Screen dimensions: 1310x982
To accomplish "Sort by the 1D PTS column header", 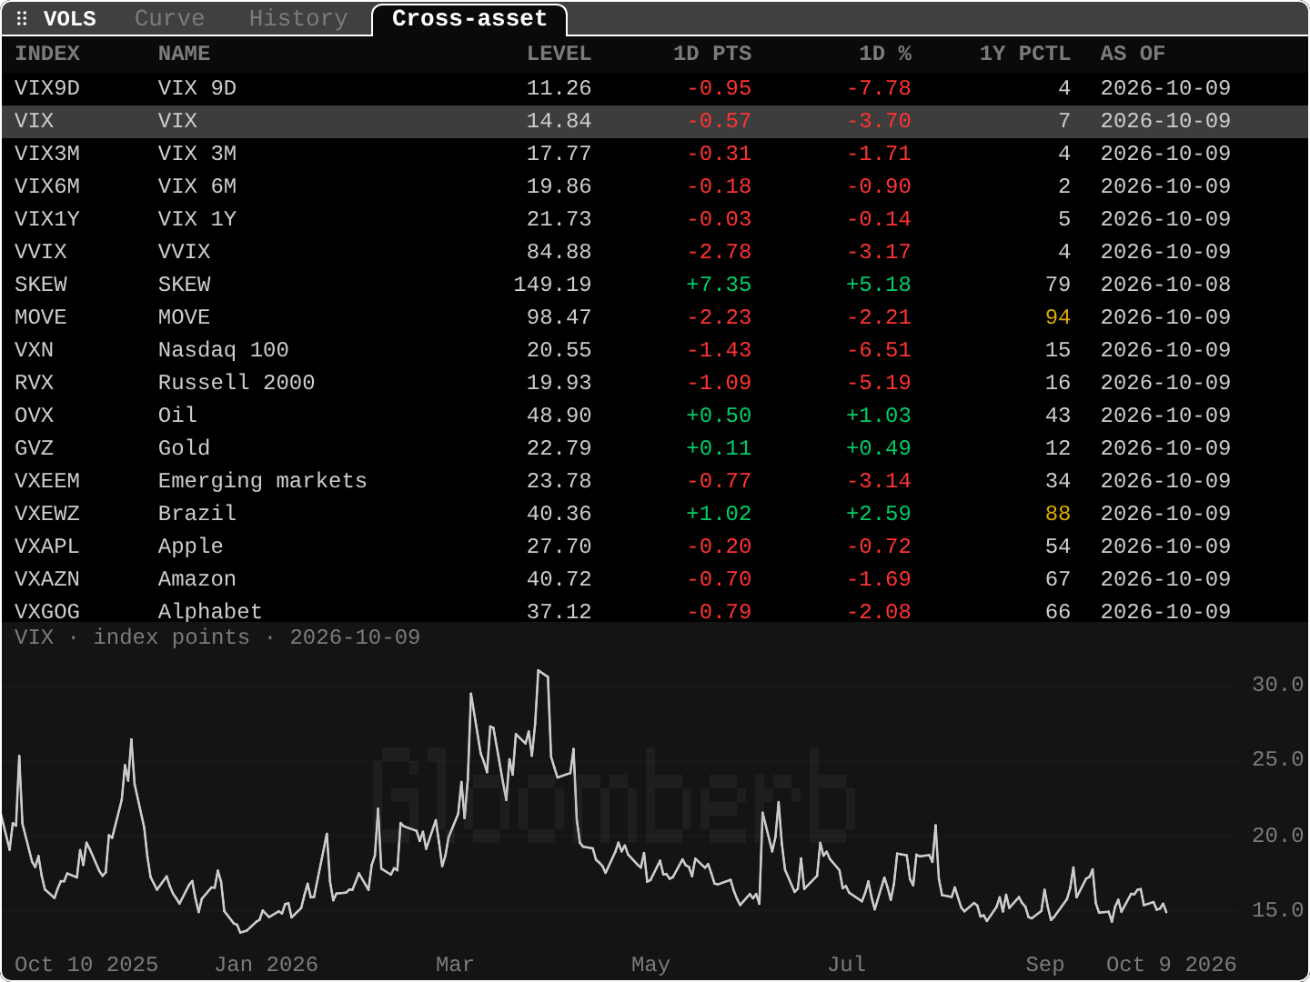I will pyautogui.click(x=712, y=54).
